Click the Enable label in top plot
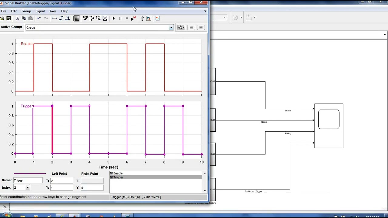Viewport: 388px width, 218px height. [x=27, y=44]
